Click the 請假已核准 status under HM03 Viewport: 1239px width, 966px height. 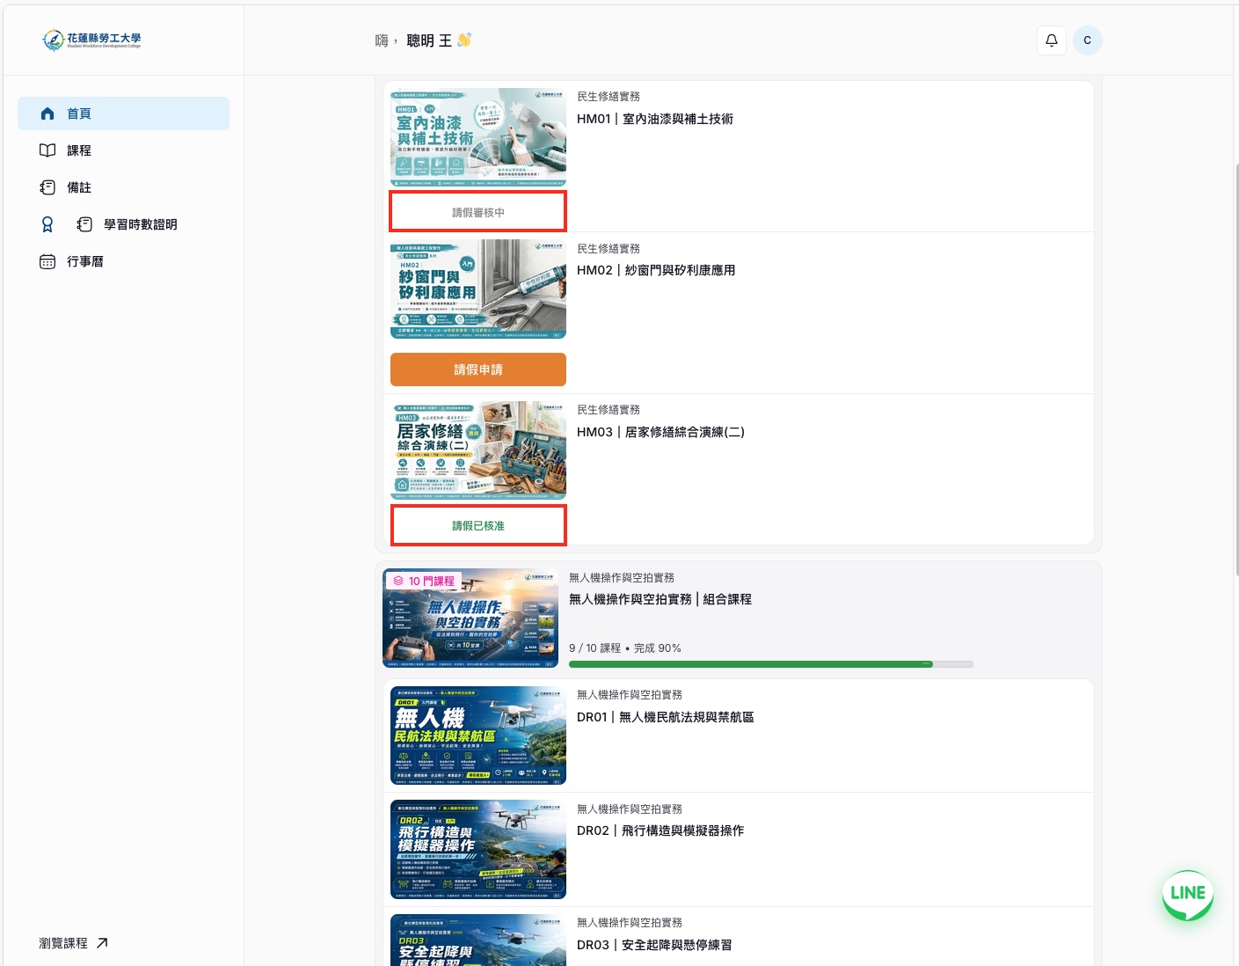(478, 525)
